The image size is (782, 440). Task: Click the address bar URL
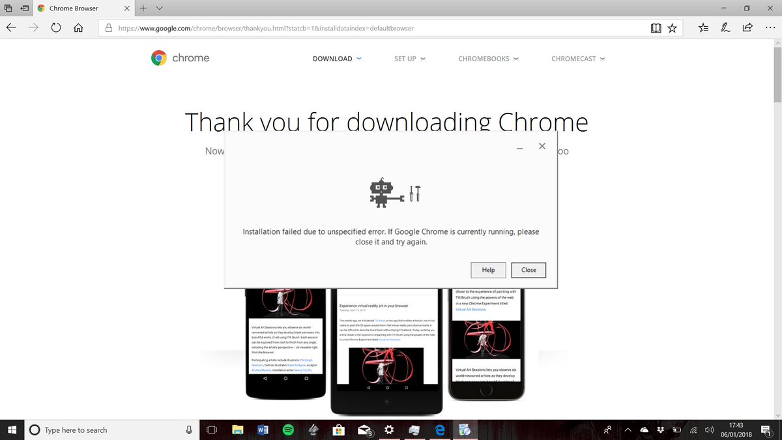click(266, 28)
